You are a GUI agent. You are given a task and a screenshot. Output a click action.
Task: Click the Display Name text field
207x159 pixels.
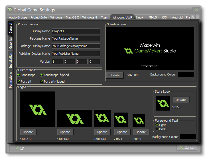point(76,31)
